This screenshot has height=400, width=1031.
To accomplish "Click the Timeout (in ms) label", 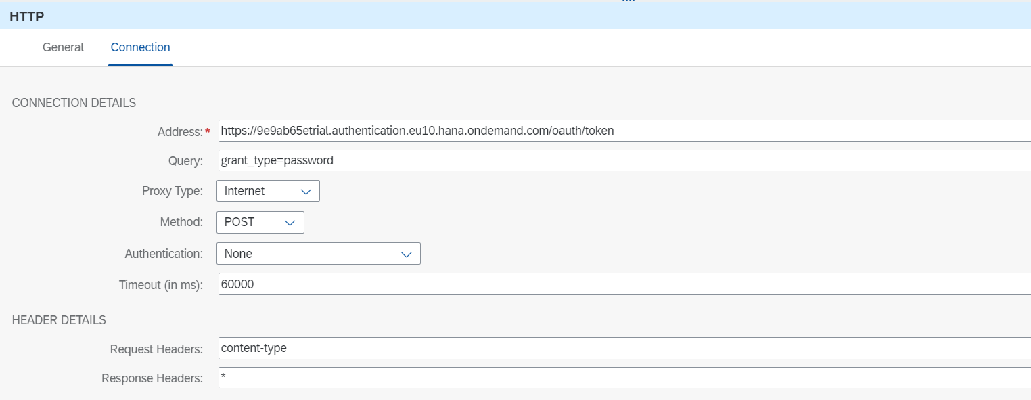I will pos(161,285).
